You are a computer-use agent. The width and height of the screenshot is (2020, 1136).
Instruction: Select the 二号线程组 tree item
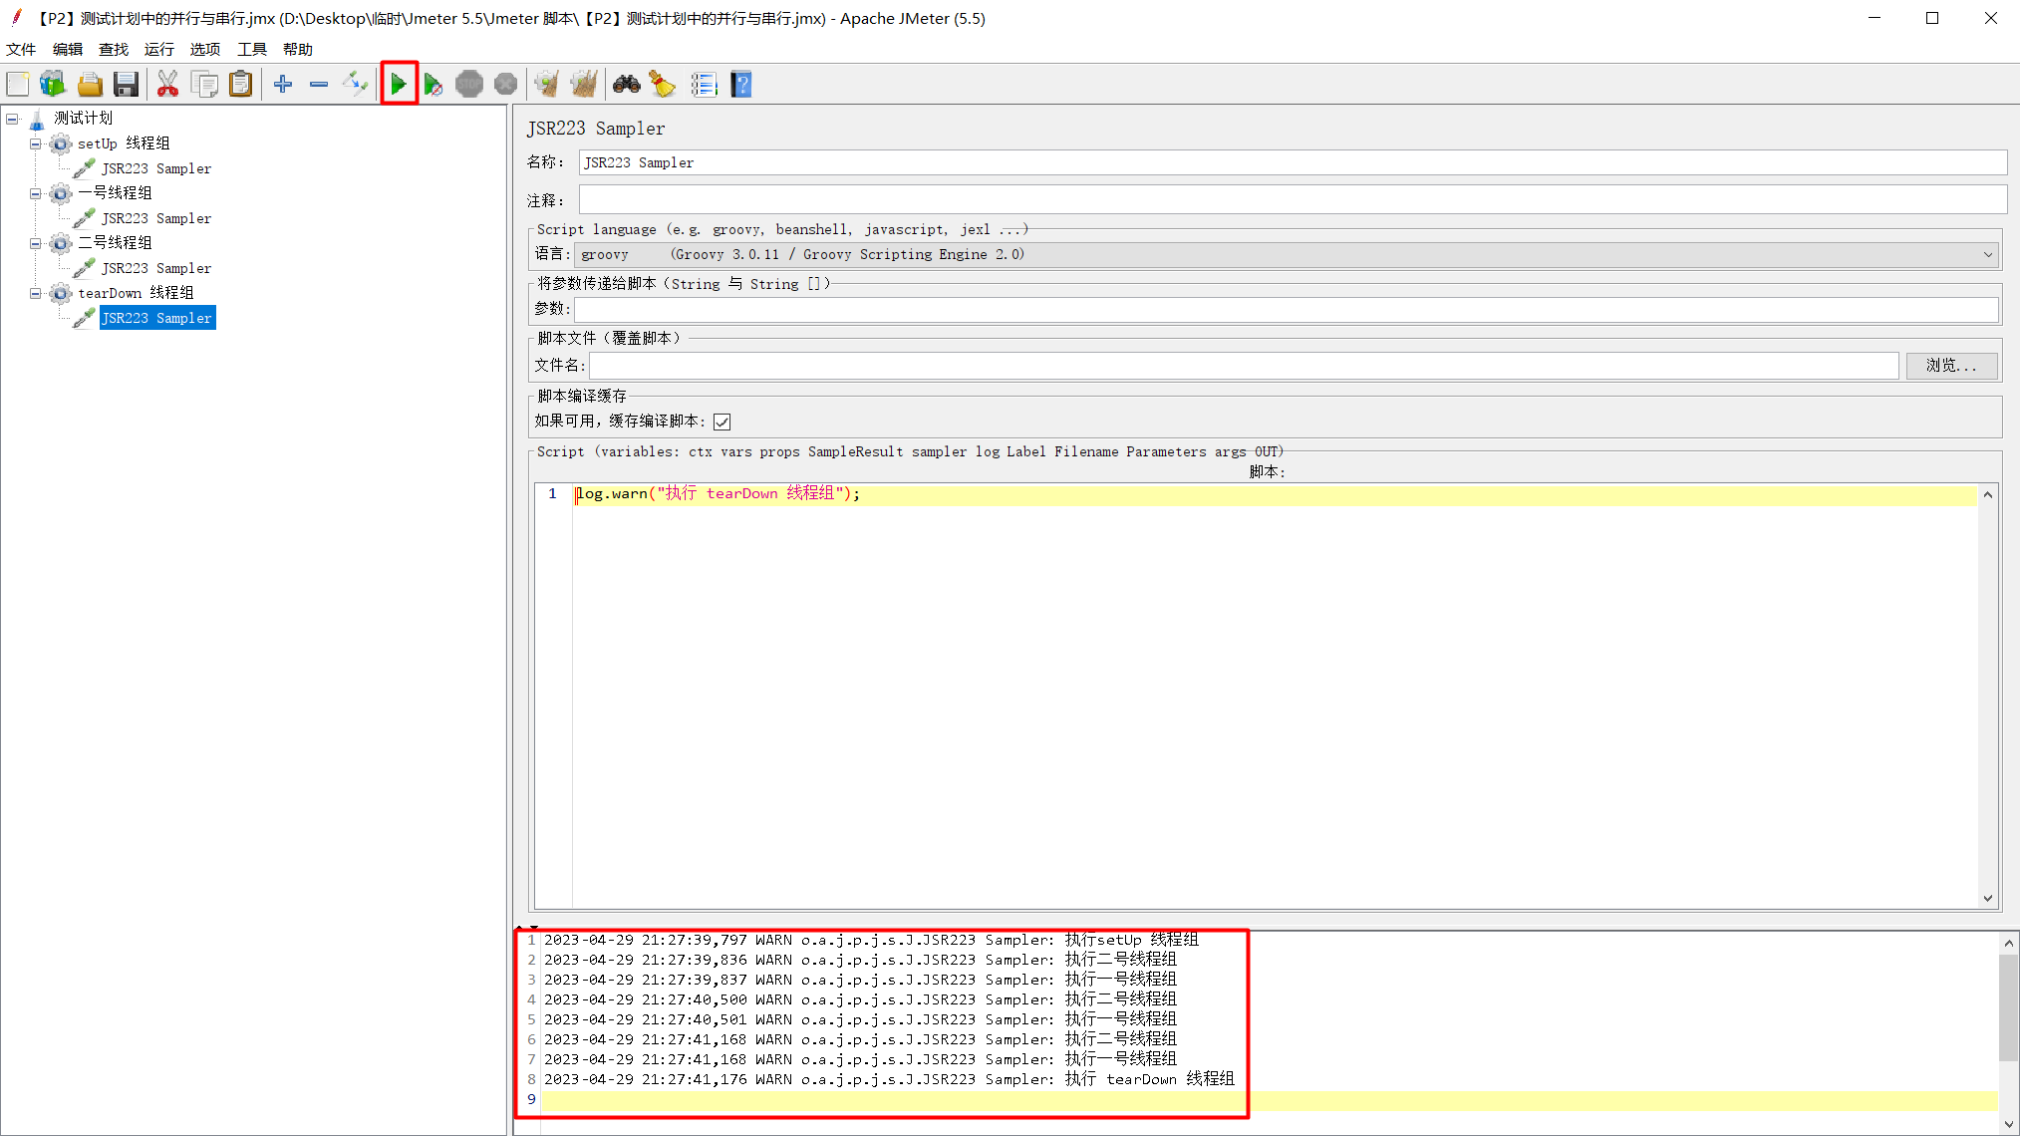(116, 243)
